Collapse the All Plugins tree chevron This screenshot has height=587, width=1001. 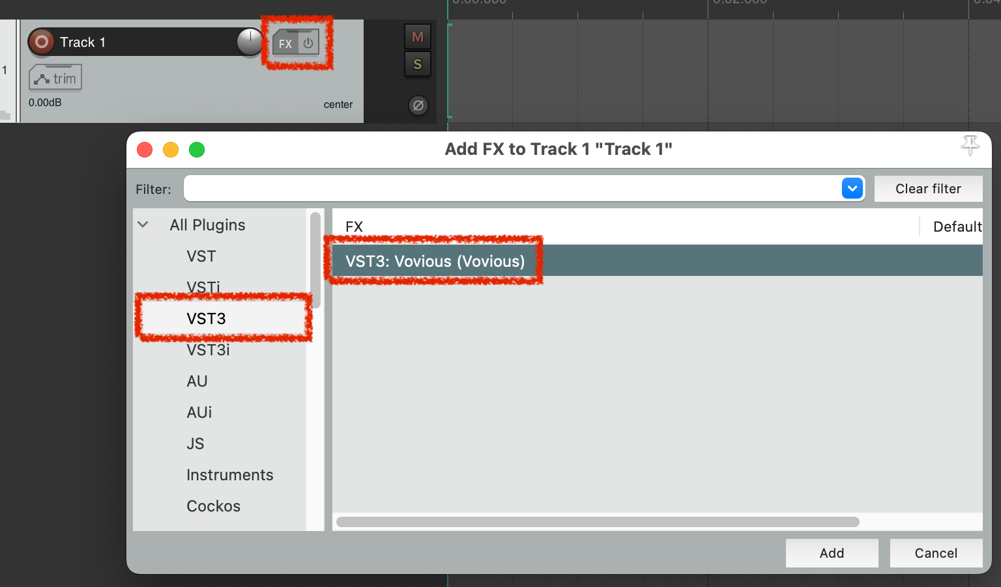[143, 225]
